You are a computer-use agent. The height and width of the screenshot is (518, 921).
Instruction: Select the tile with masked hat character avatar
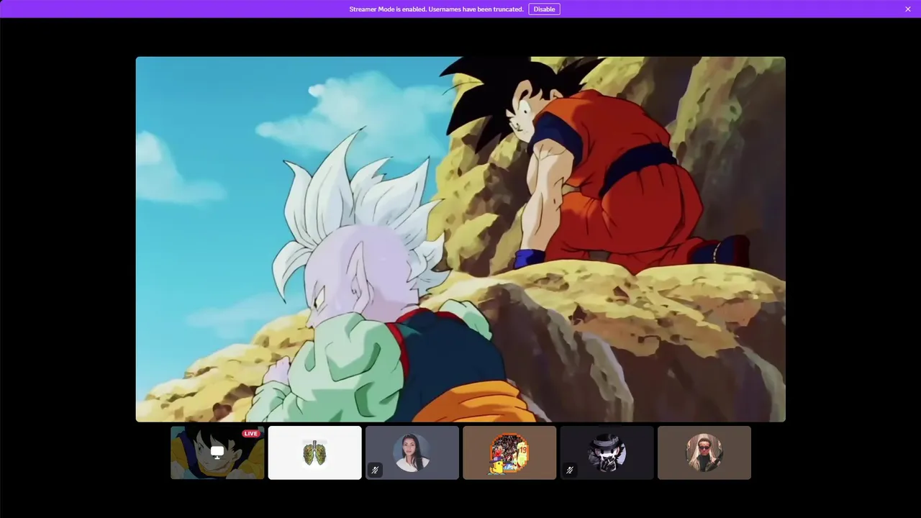tap(607, 453)
